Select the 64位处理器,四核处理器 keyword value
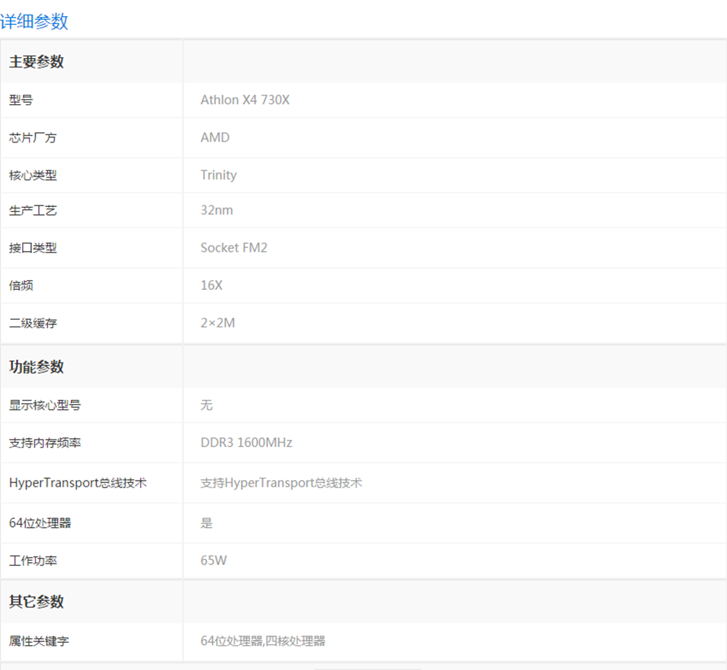Viewport: 727px width, 670px height. 263,641
